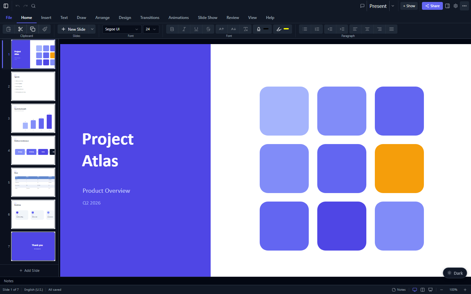
Task: Select slide 7 Thank you thumbnail
Action: point(33,246)
